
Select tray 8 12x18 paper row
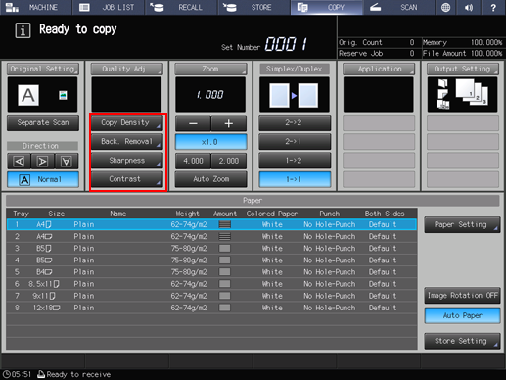coord(211,308)
